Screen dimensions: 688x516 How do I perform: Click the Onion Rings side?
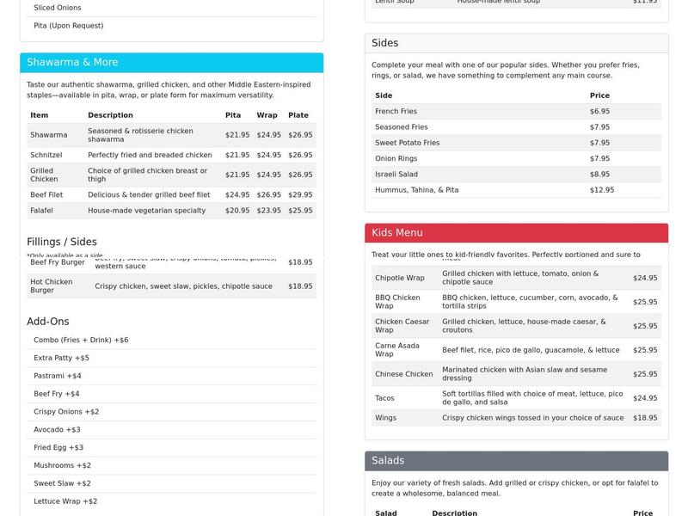[396, 159]
